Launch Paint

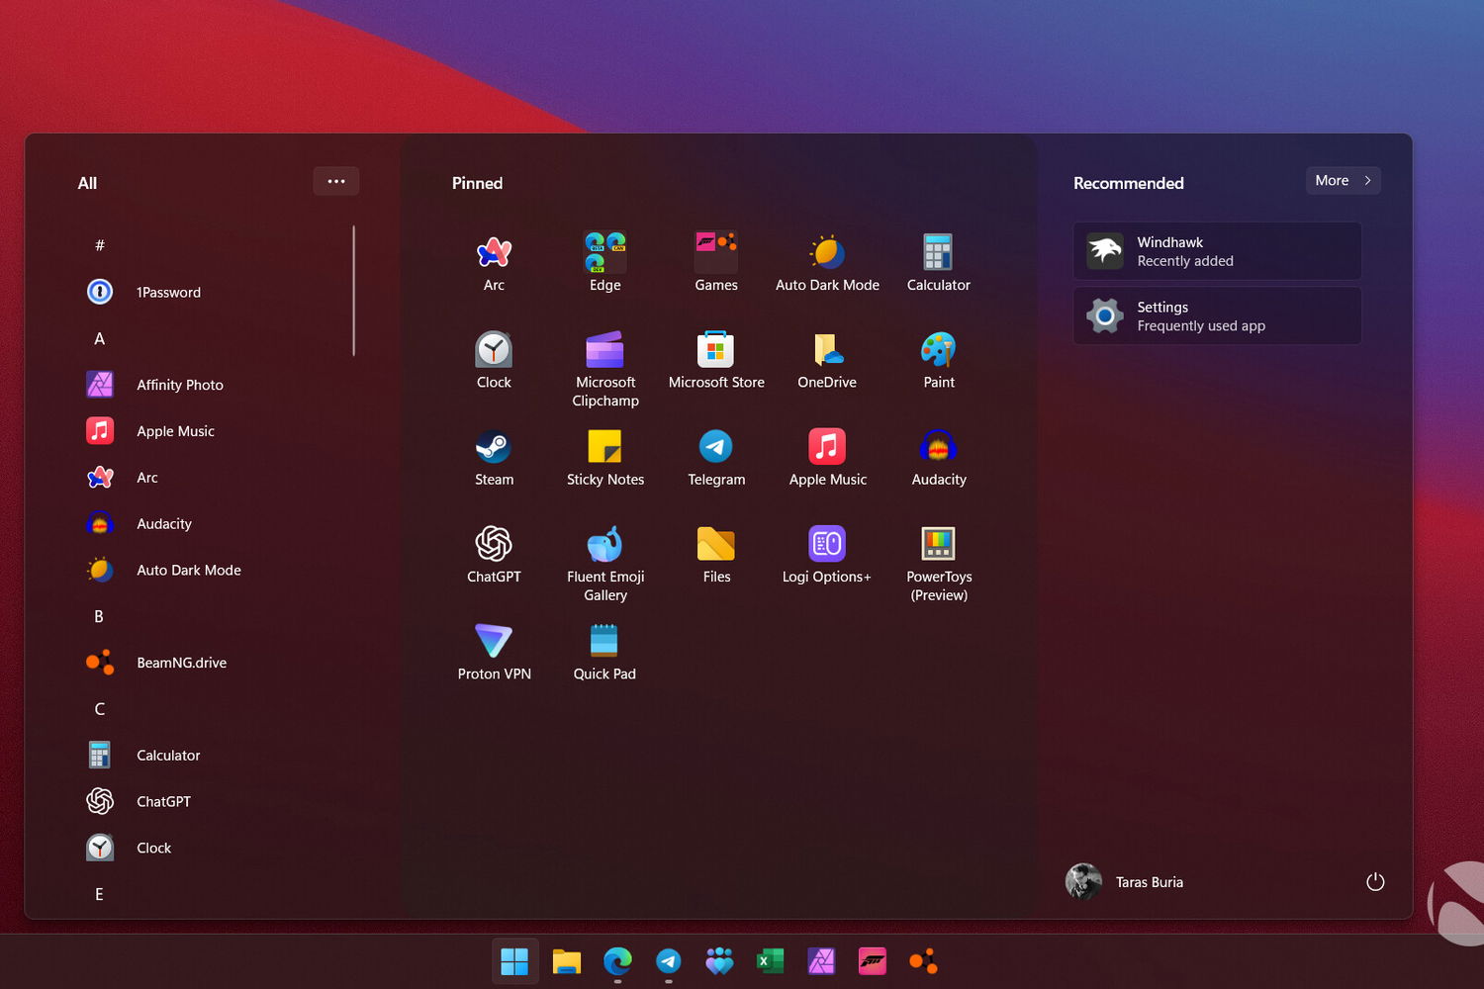coord(939,360)
